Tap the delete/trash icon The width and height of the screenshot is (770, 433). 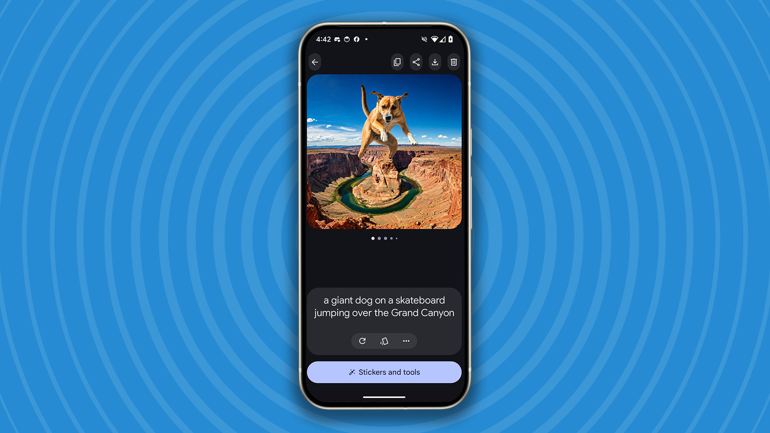[454, 62]
